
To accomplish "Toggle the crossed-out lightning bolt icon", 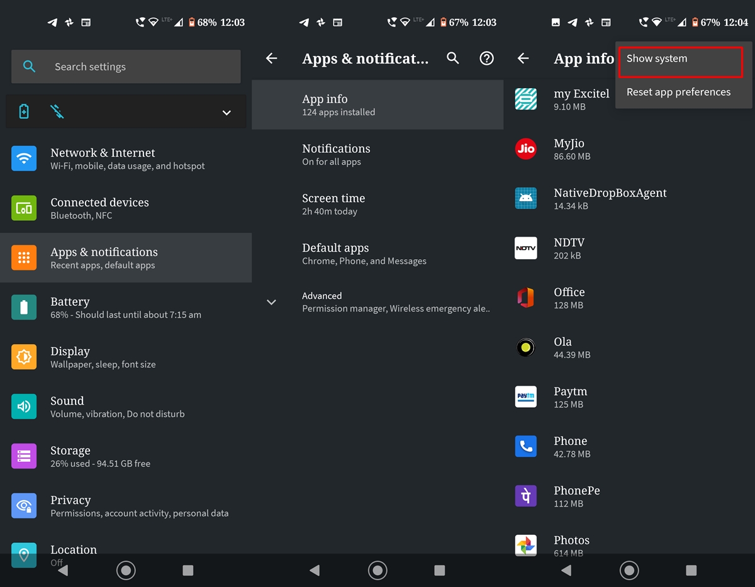I will click(57, 112).
